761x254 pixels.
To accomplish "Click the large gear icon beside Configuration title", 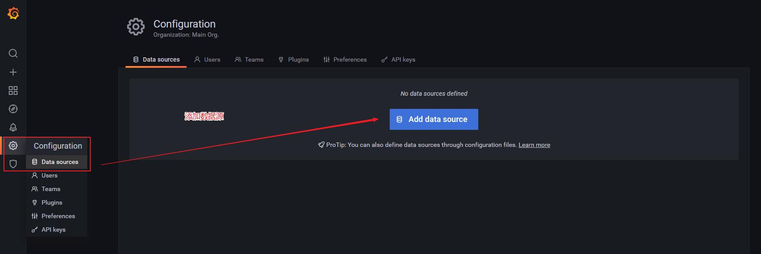I will (136, 27).
